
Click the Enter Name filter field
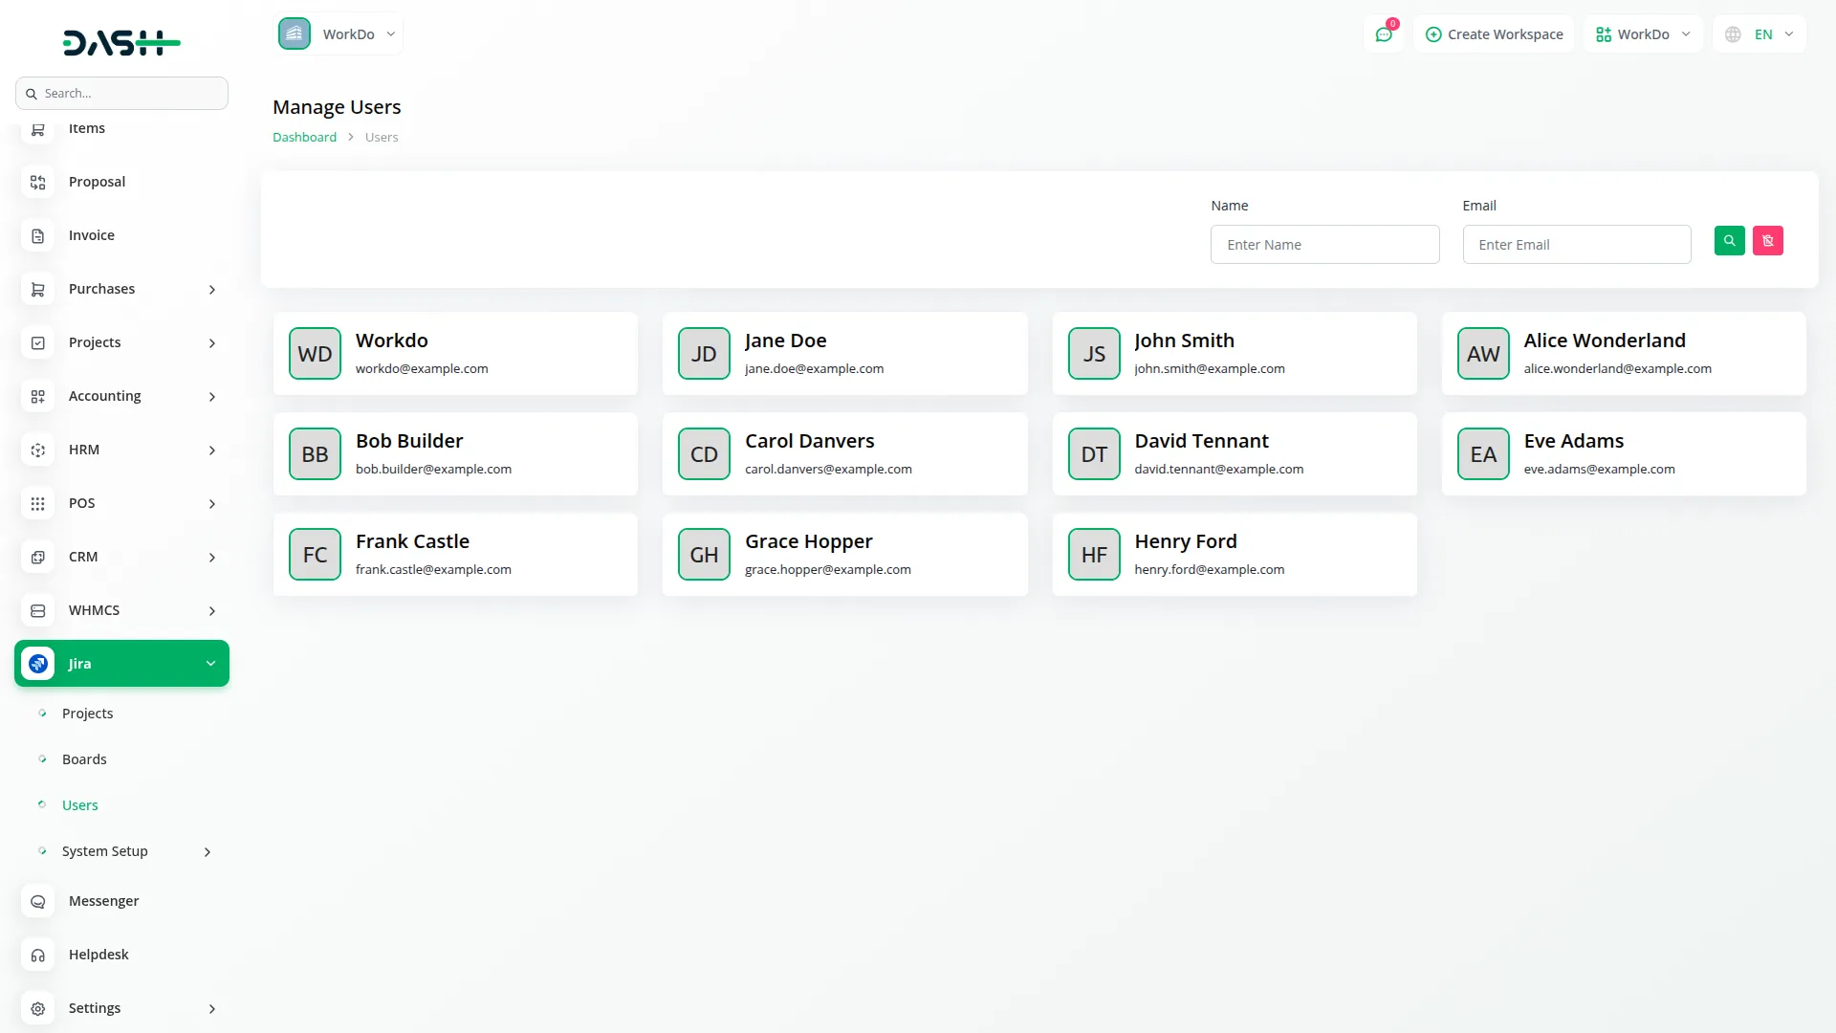pyautogui.click(x=1324, y=244)
